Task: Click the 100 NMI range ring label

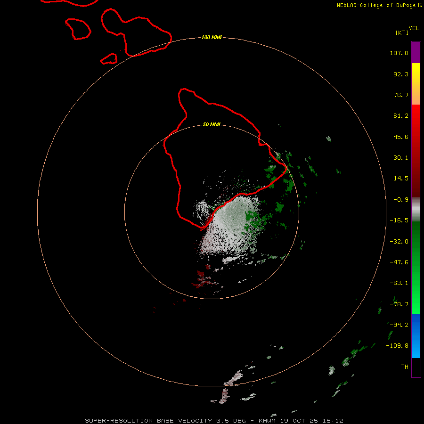Action: click(212, 37)
